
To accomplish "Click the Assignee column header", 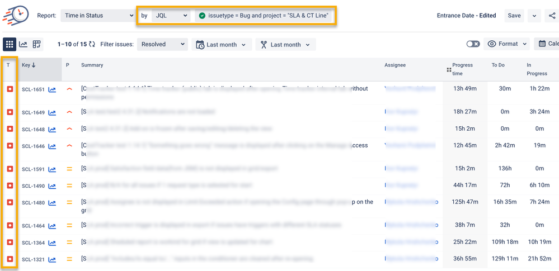I will pos(395,65).
